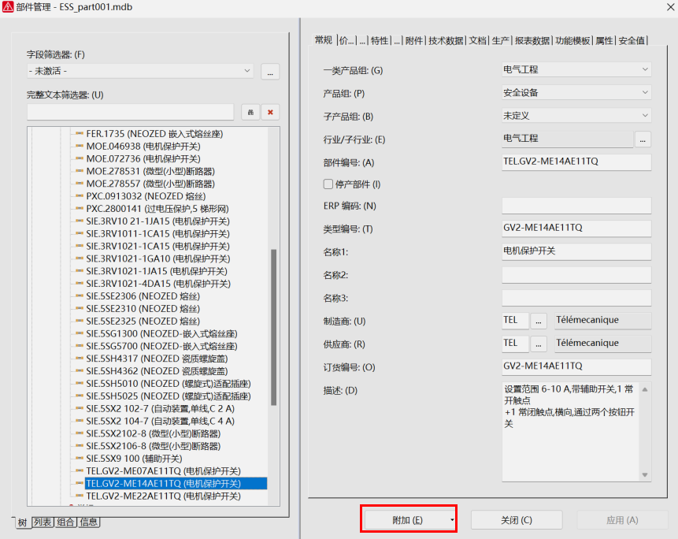The height and width of the screenshot is (539, 678).
Task: Click the part icon of SIE.5SX9 100 item
Action: pyautogui.click(x=79, y=459)
